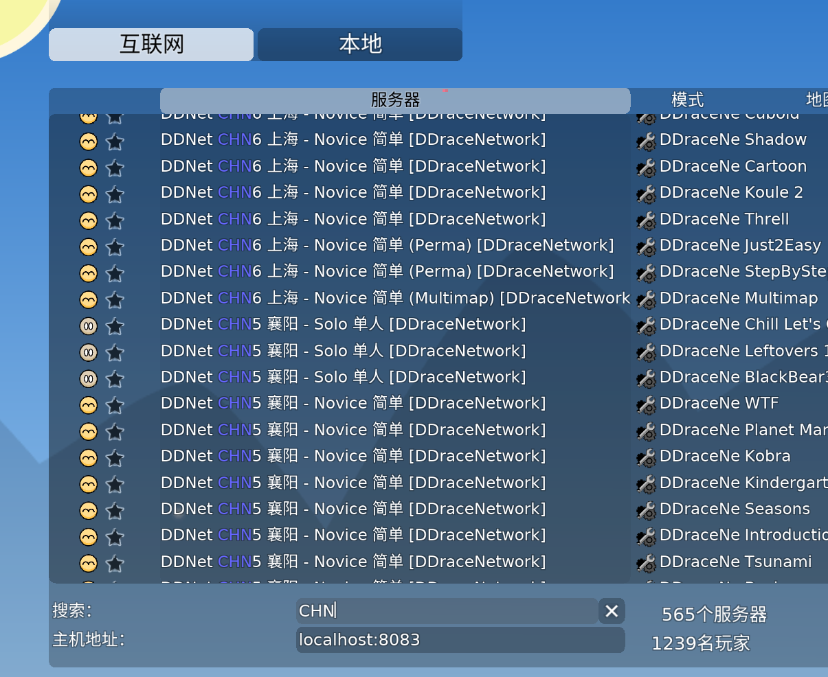
Task: Favorite the server running the Shadow map
Action: click(115, 141)
